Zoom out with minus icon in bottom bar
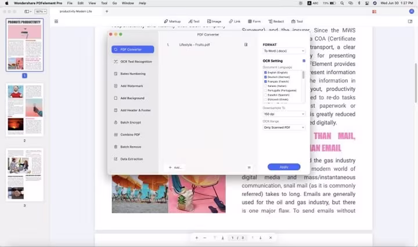 [205, 238]
